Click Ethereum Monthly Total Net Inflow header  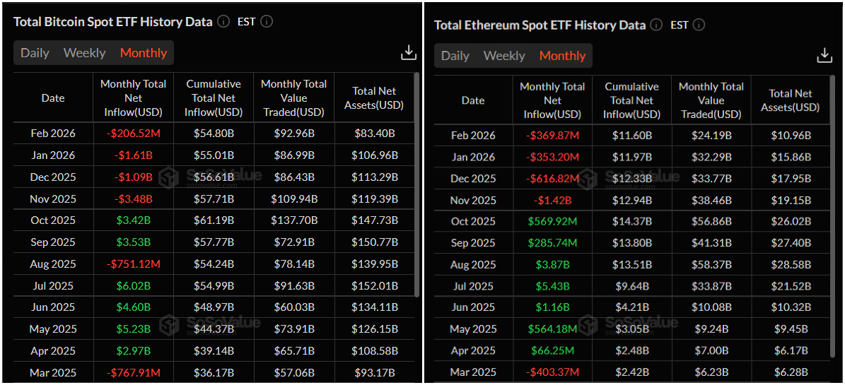point(552,100)
